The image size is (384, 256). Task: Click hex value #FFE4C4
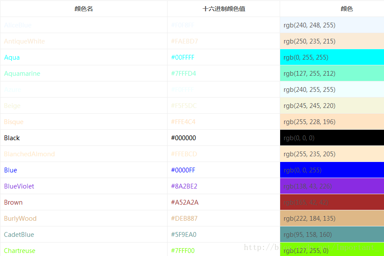click(183, 122)
